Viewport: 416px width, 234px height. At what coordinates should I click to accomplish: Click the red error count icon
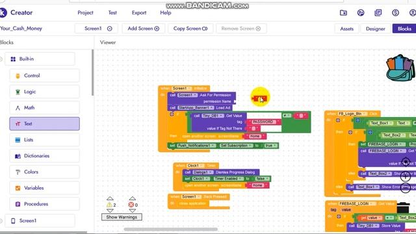(131, 205)
